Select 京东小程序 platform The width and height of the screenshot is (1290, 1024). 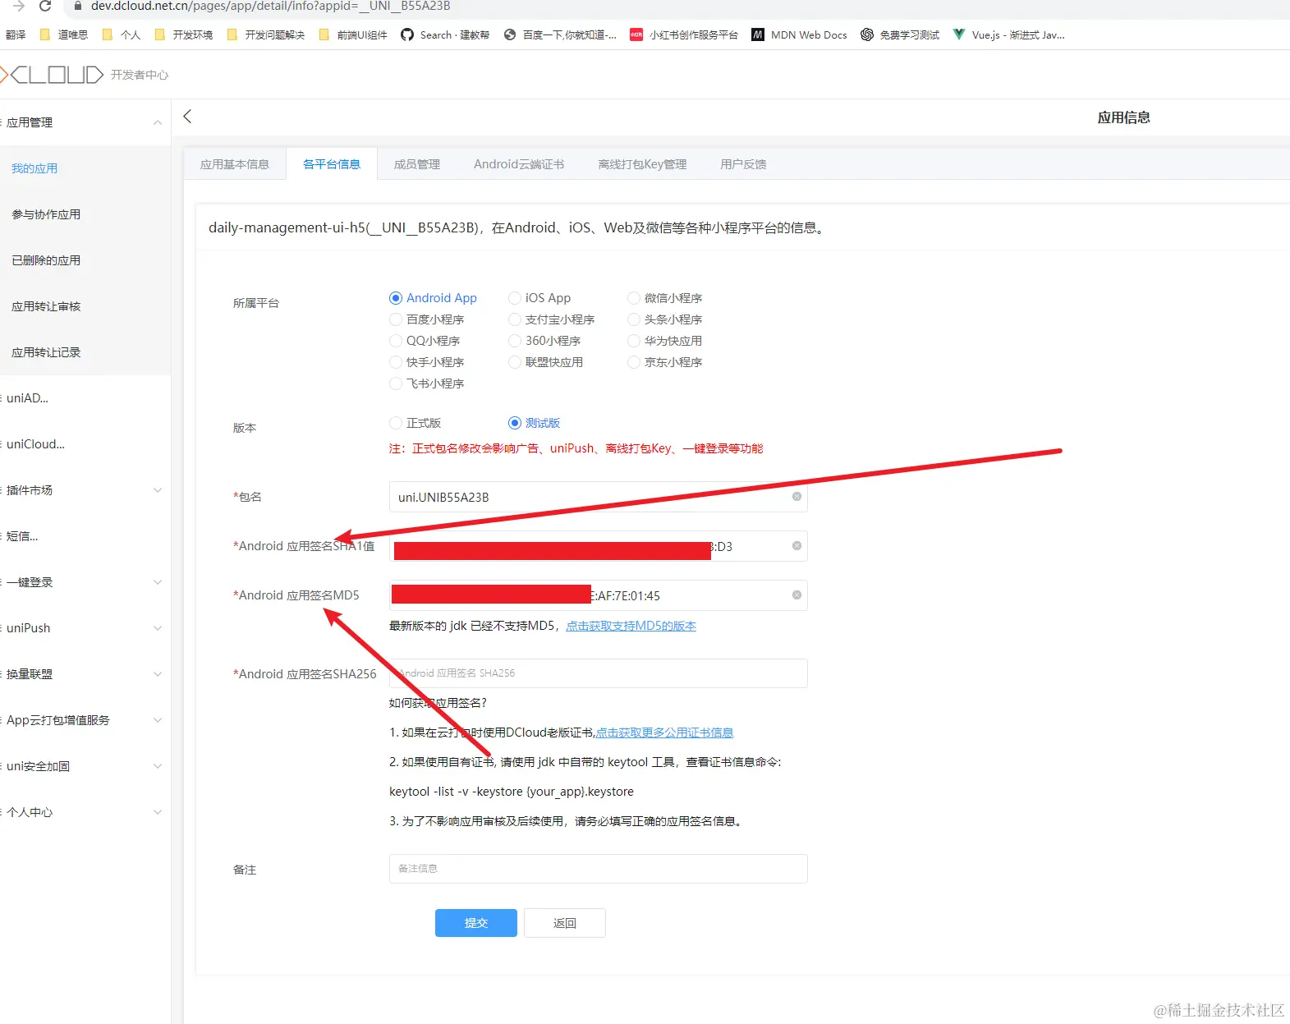665,362
